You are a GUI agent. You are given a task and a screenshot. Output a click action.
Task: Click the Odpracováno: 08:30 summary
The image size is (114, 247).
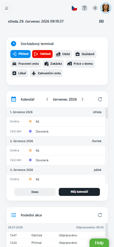pos(90,227)
